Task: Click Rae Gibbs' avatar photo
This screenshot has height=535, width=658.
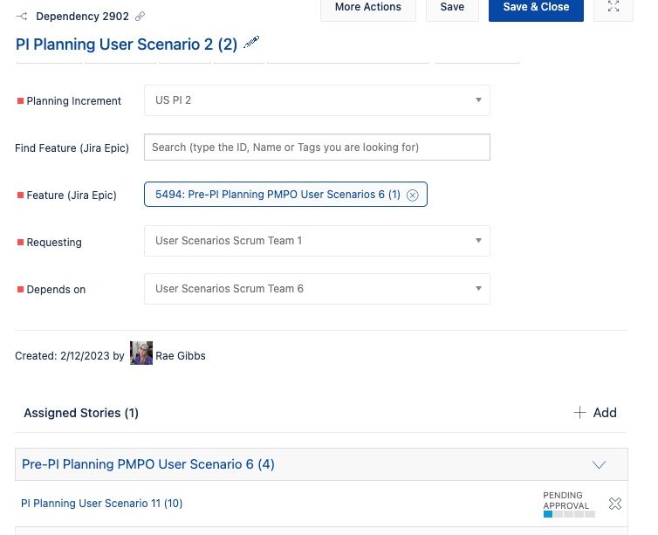Action: coord(141,353)
